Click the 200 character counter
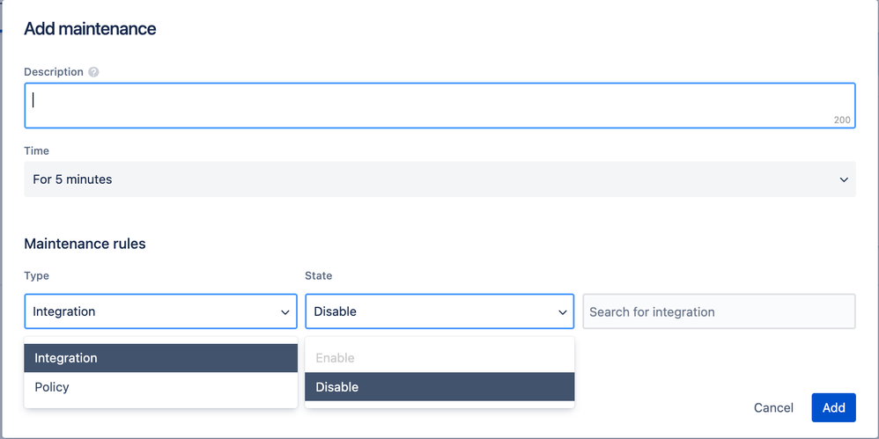879x439 pixels. pyautogui.click(x=842, y=120)
